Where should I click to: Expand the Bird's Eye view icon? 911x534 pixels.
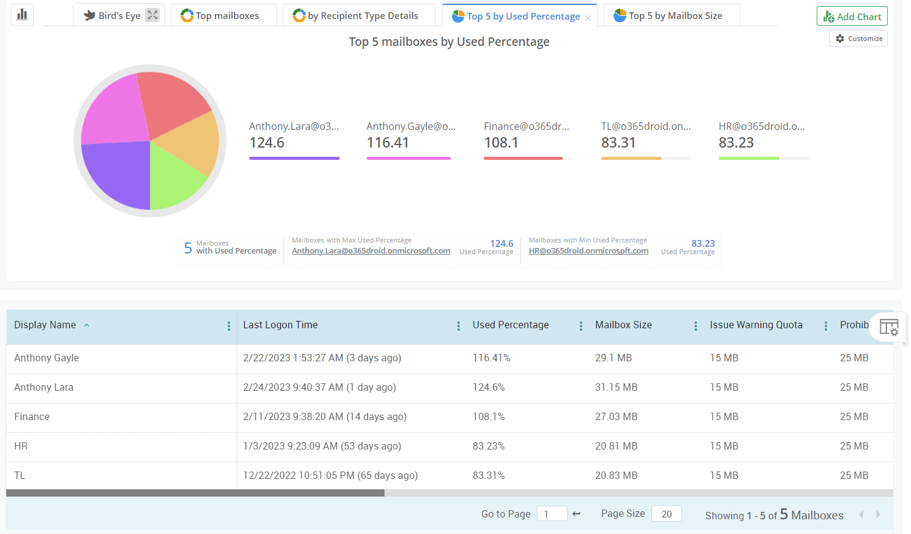pos(152,15)
